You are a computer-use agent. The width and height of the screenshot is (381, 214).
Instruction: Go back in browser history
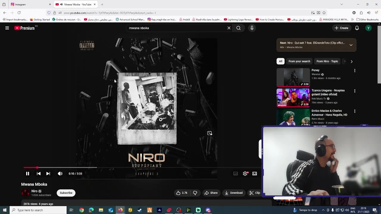tap(5, 13)
